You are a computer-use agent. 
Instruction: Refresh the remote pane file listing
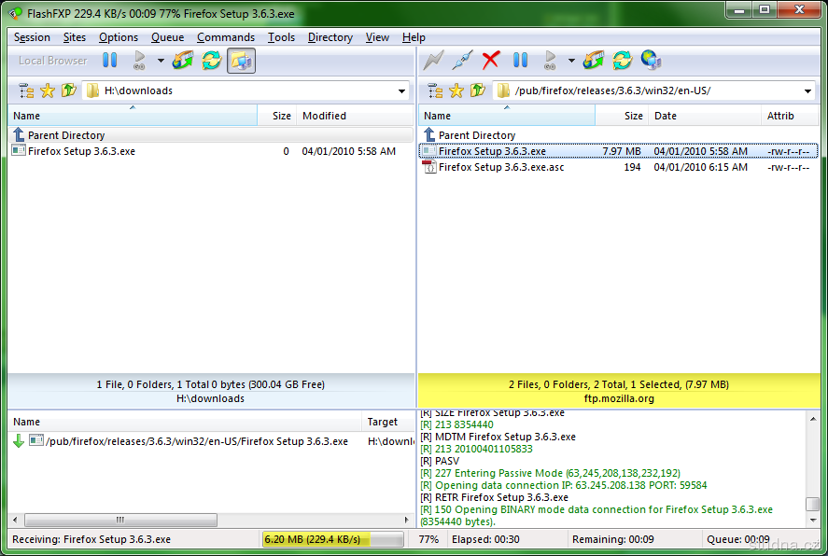[x=623, y=61]
